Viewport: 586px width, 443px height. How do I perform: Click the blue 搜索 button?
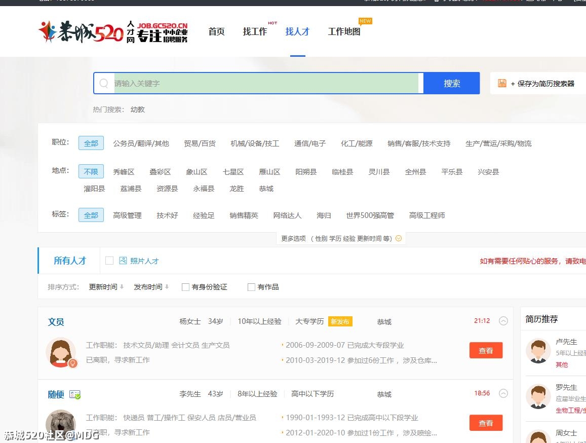click(x=451, y=83)
